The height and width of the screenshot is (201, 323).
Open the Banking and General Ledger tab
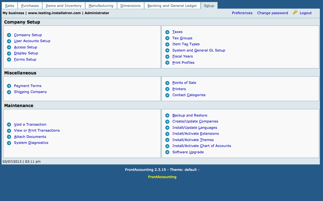(x=172, y=6)
